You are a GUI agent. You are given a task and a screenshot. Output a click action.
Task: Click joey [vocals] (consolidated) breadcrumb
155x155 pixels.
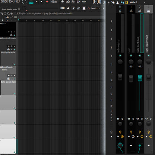[58, 13]
